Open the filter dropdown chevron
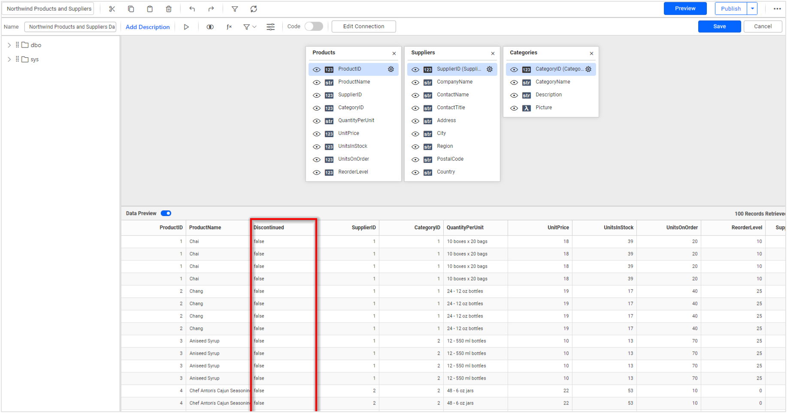The image size is (787, 413). 255,26
